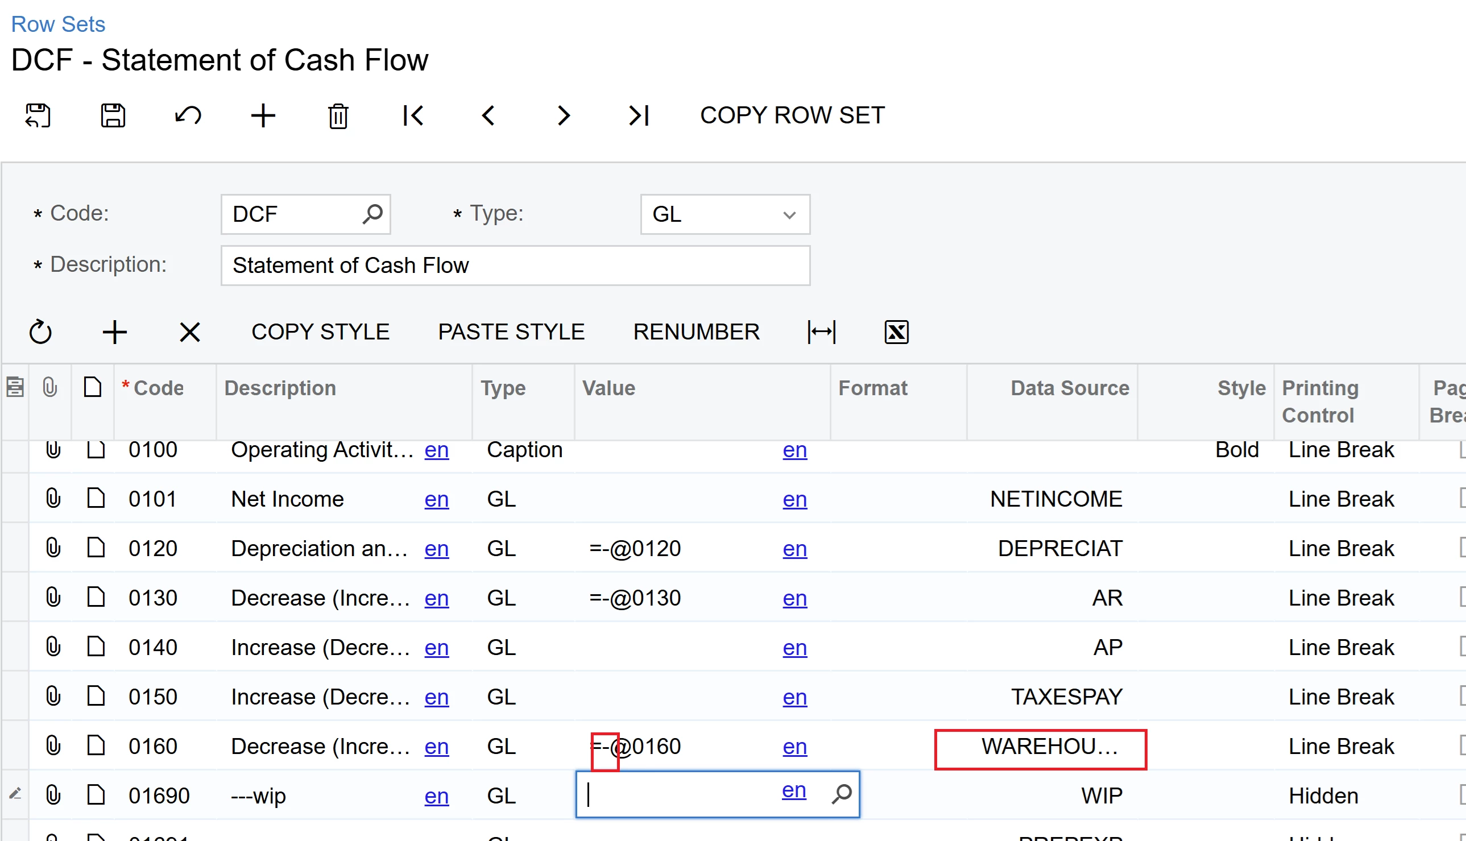The image size is (1466, 841).
Task: Click the Delete trash can icon
Action: [x=338, y=115]
